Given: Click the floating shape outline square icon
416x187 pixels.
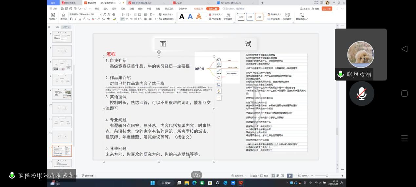Looking at the screenshot, I should coord(219,84).
